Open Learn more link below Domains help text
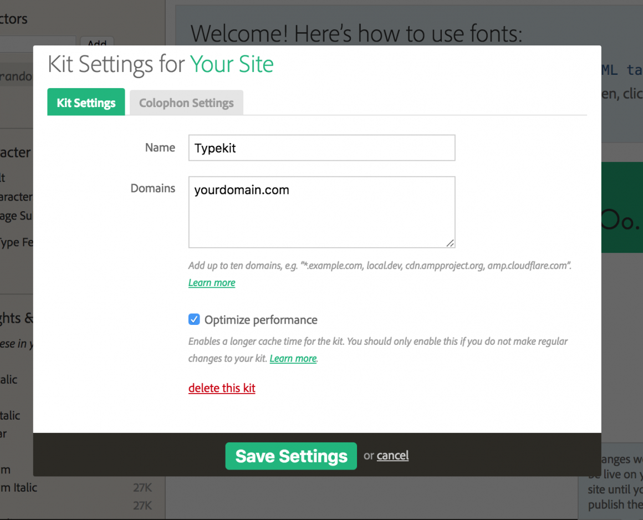The height and width of the screenshot is (520, 643). tap(212, 283)
